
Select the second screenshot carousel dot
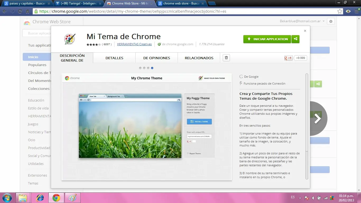[x=144, y=68]
